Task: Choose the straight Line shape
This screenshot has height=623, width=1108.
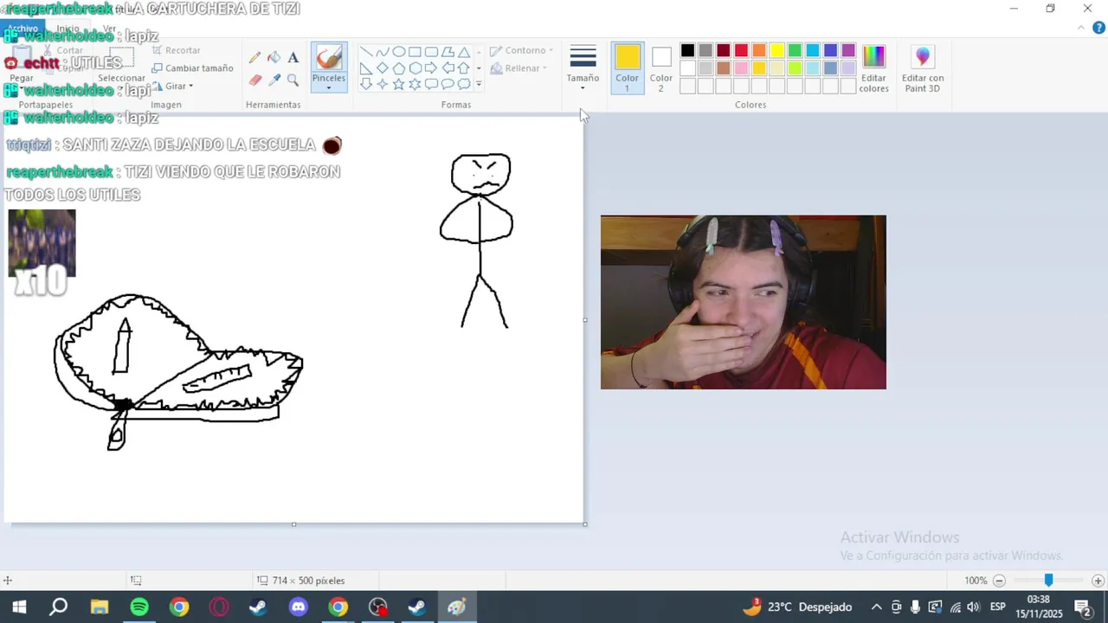Action: tap(366, 52)
